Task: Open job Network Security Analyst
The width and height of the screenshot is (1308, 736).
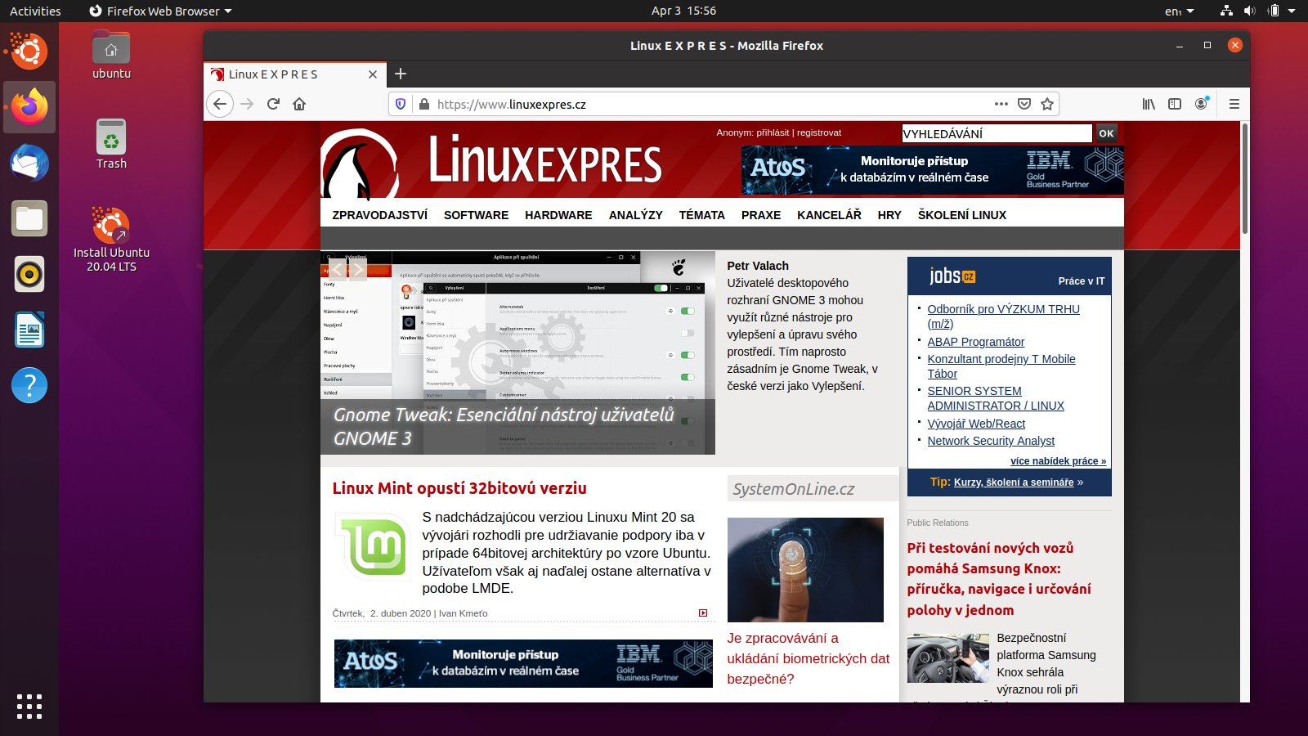Action: coord(991,441)
